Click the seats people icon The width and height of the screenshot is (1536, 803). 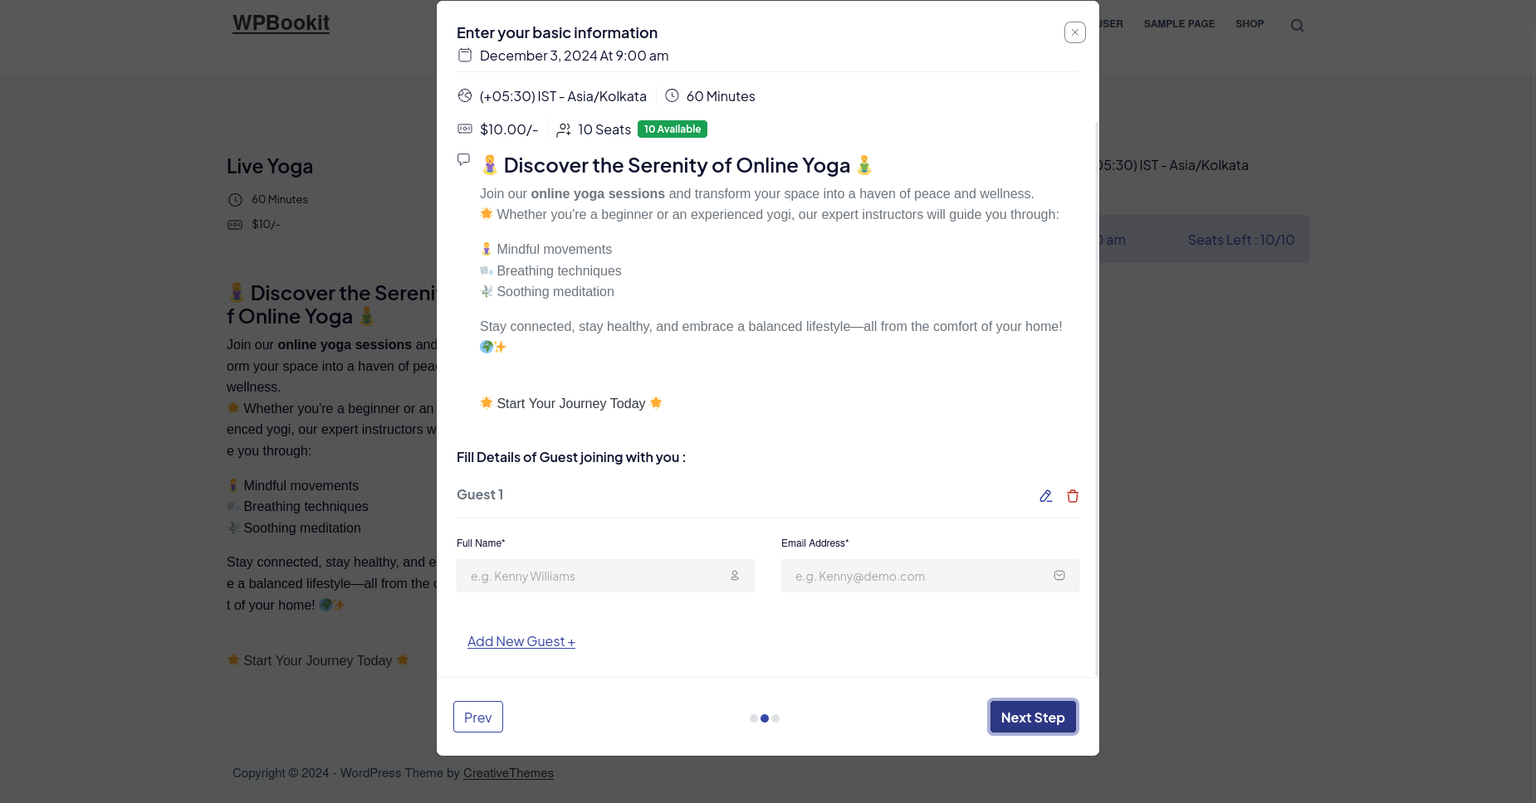coord(564,129)
